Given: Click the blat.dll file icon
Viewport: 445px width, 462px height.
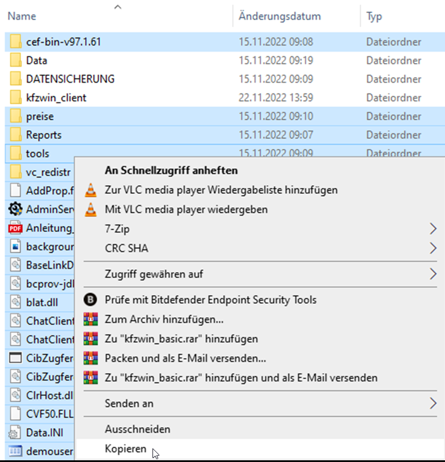Looking at the screenshot, I should pyautogui.click(x=15, y=302).
